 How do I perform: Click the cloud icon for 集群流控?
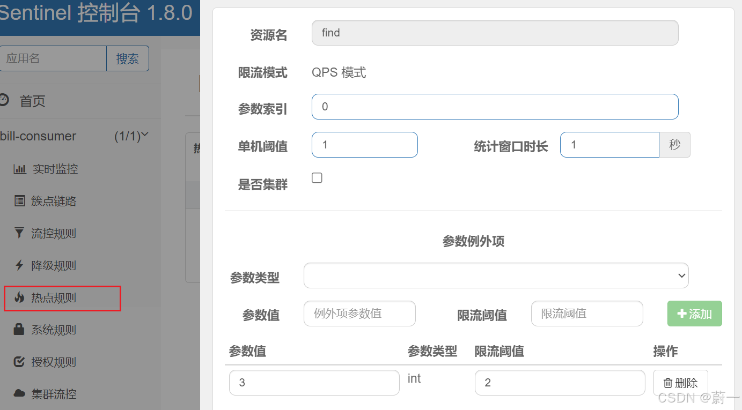point(19,394)
